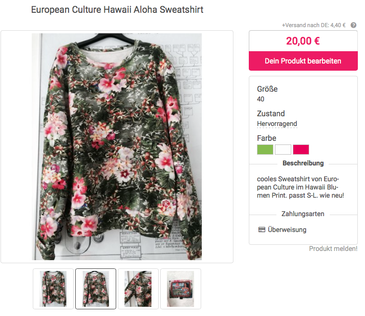Click the European Culture Hawaii Aloha Sweatshirt title
This screenshot has width=365, height=316.
117,10
